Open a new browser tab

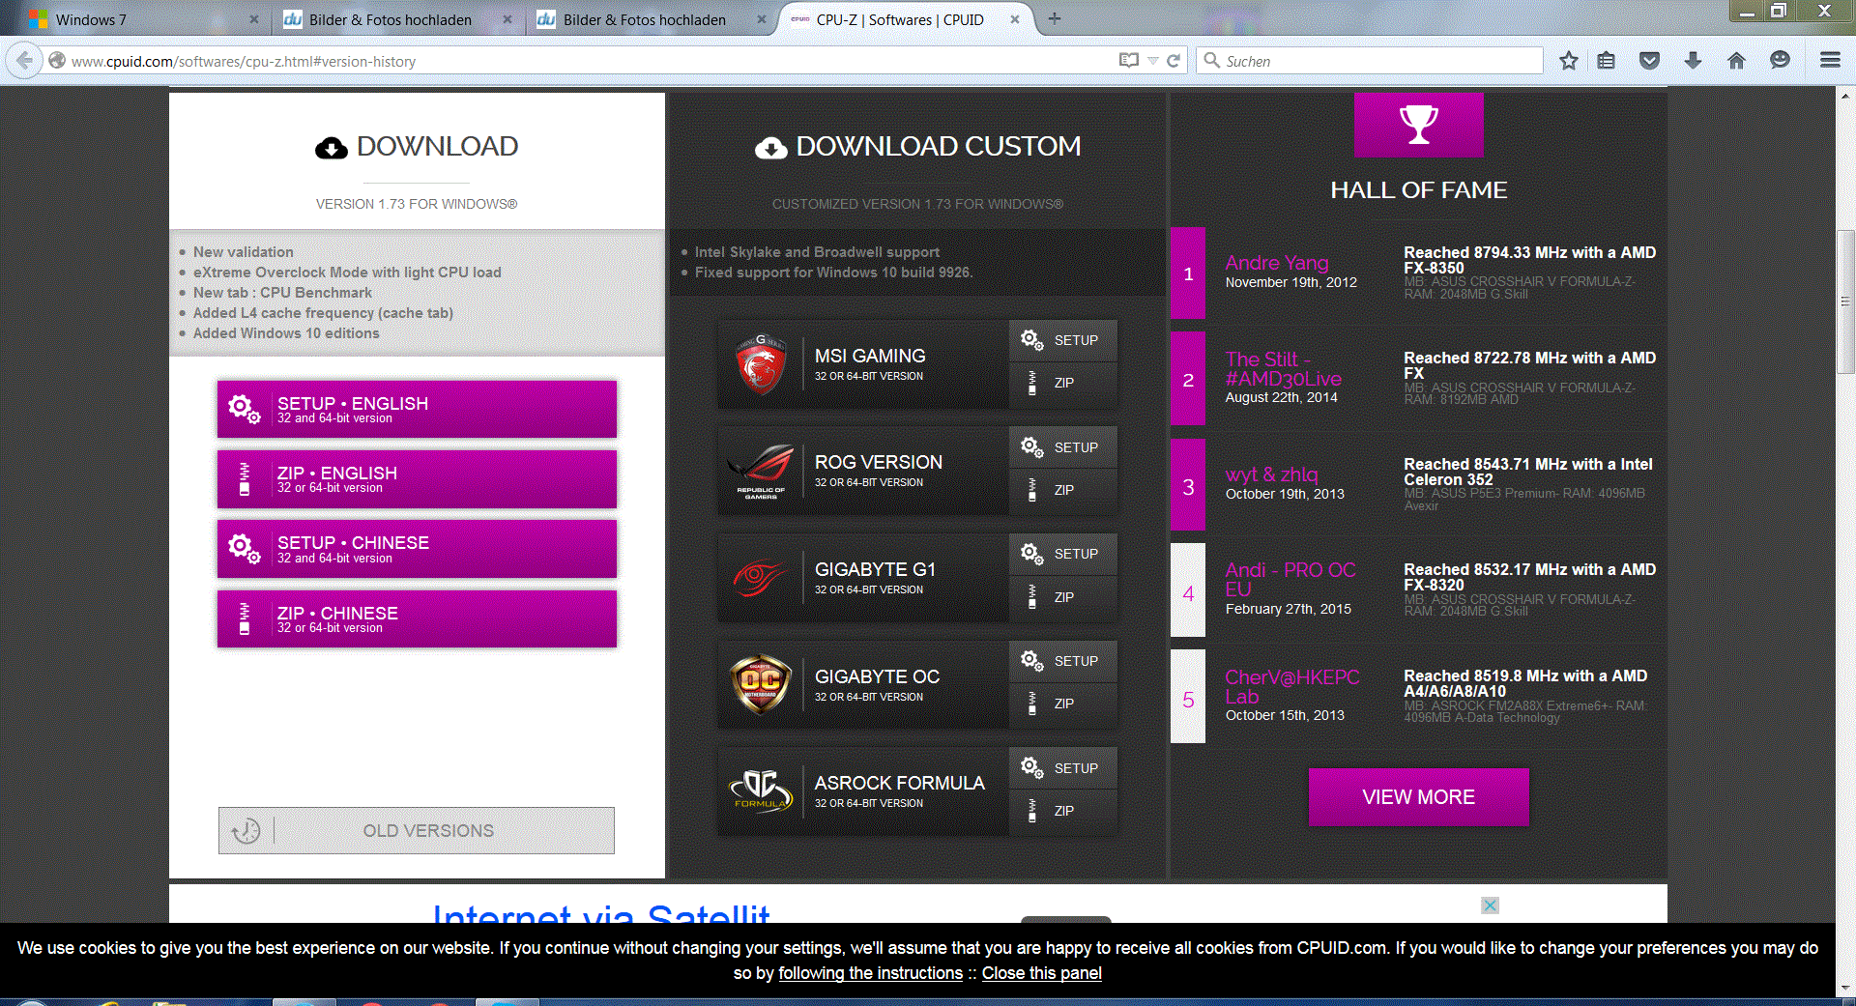1055,18
